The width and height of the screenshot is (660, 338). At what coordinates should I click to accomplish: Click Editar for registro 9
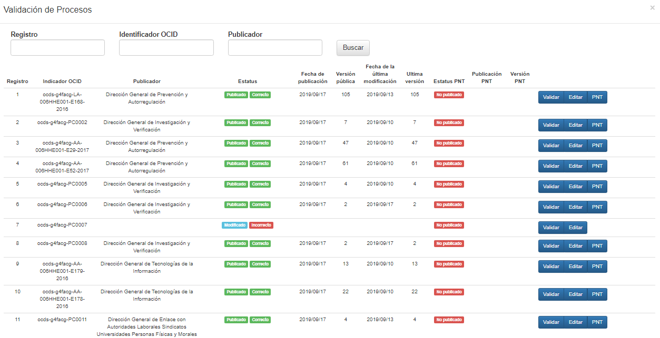[x=576, y=267]
